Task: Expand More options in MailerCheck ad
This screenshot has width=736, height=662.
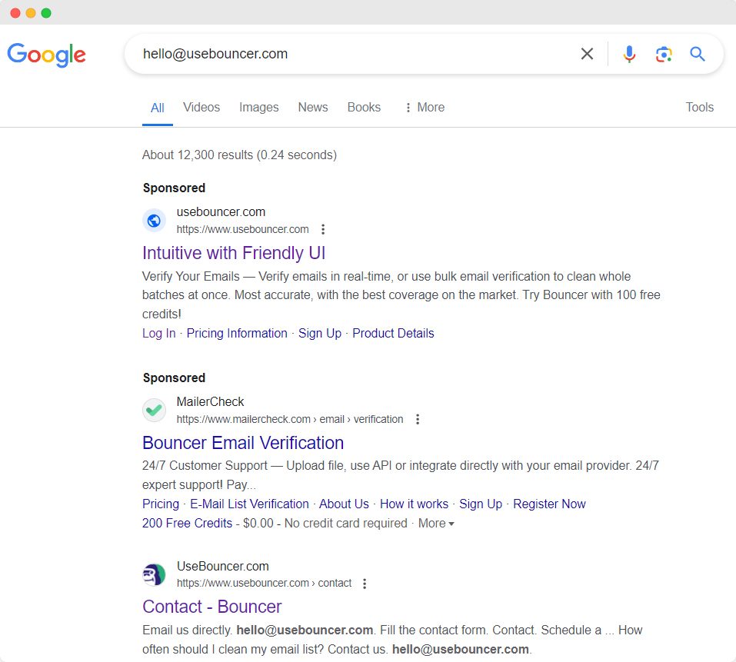Action: point(436,524)
